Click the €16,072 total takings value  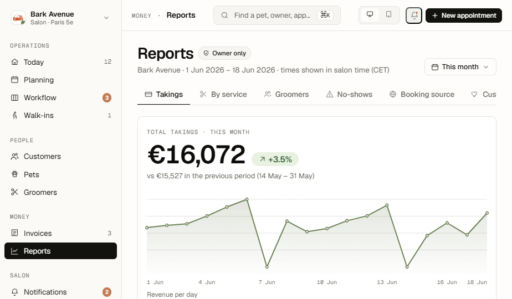(x=197, y=154)
